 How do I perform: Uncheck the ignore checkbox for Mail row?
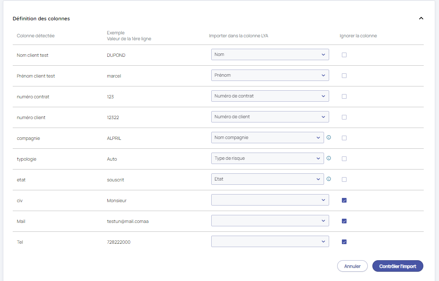coord(344,221)
